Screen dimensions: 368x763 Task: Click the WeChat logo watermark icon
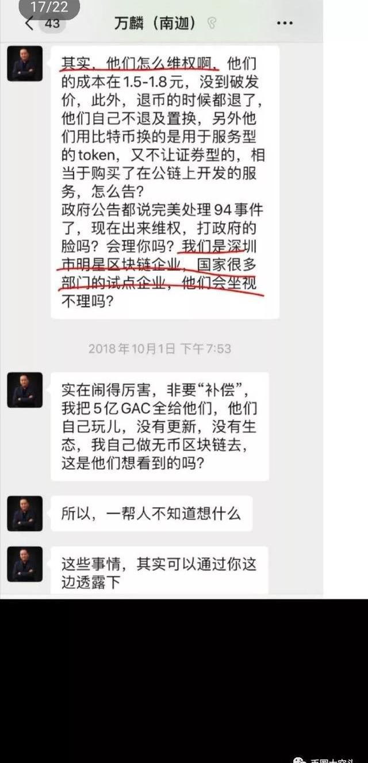(300, 759)
